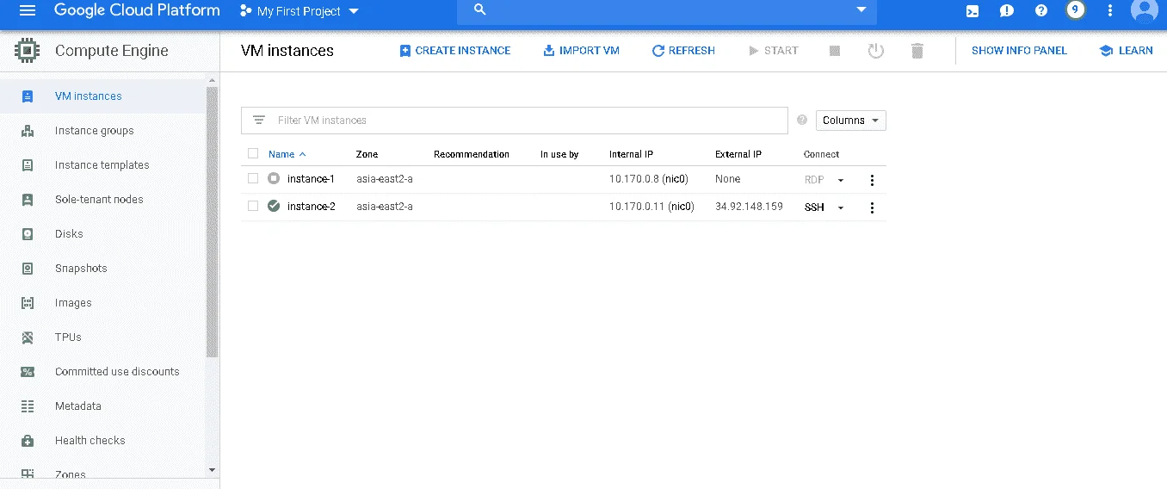Open the top bar three-dot settings menu
The height and width of the screenshot is (489, 1167).
click(x=1110, y=11)
